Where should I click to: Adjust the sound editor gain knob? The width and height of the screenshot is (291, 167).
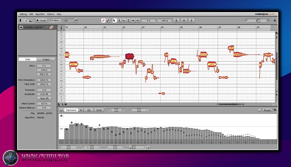click(259, 110)
